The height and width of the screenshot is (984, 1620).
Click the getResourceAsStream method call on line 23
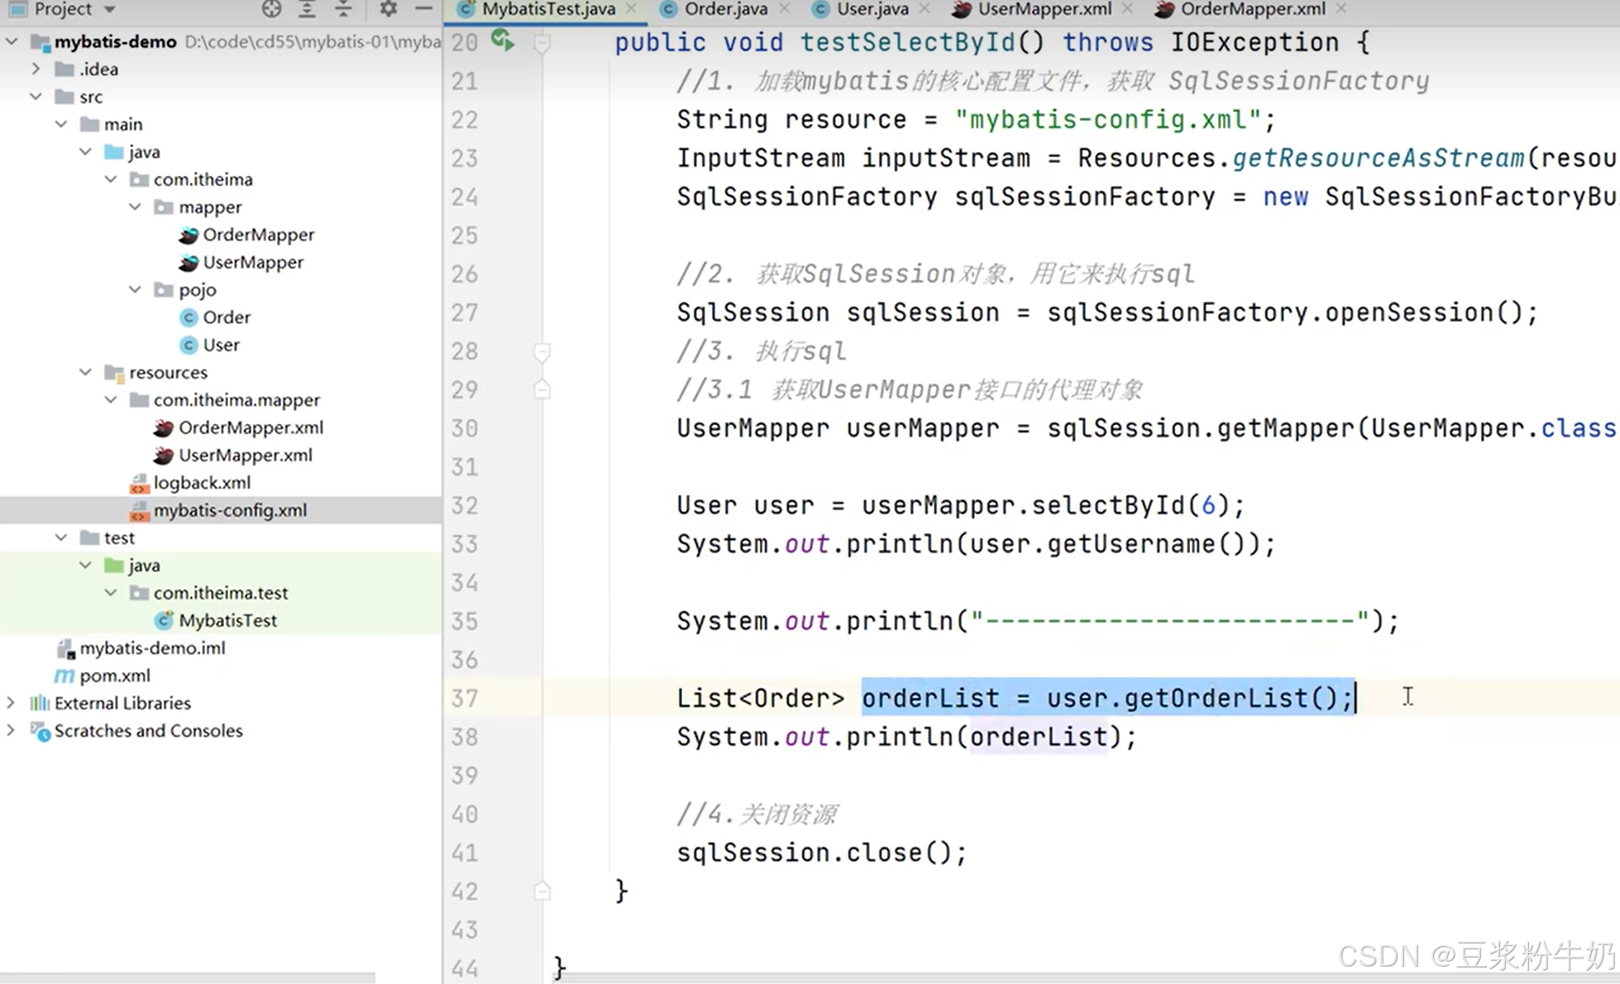1377,158
